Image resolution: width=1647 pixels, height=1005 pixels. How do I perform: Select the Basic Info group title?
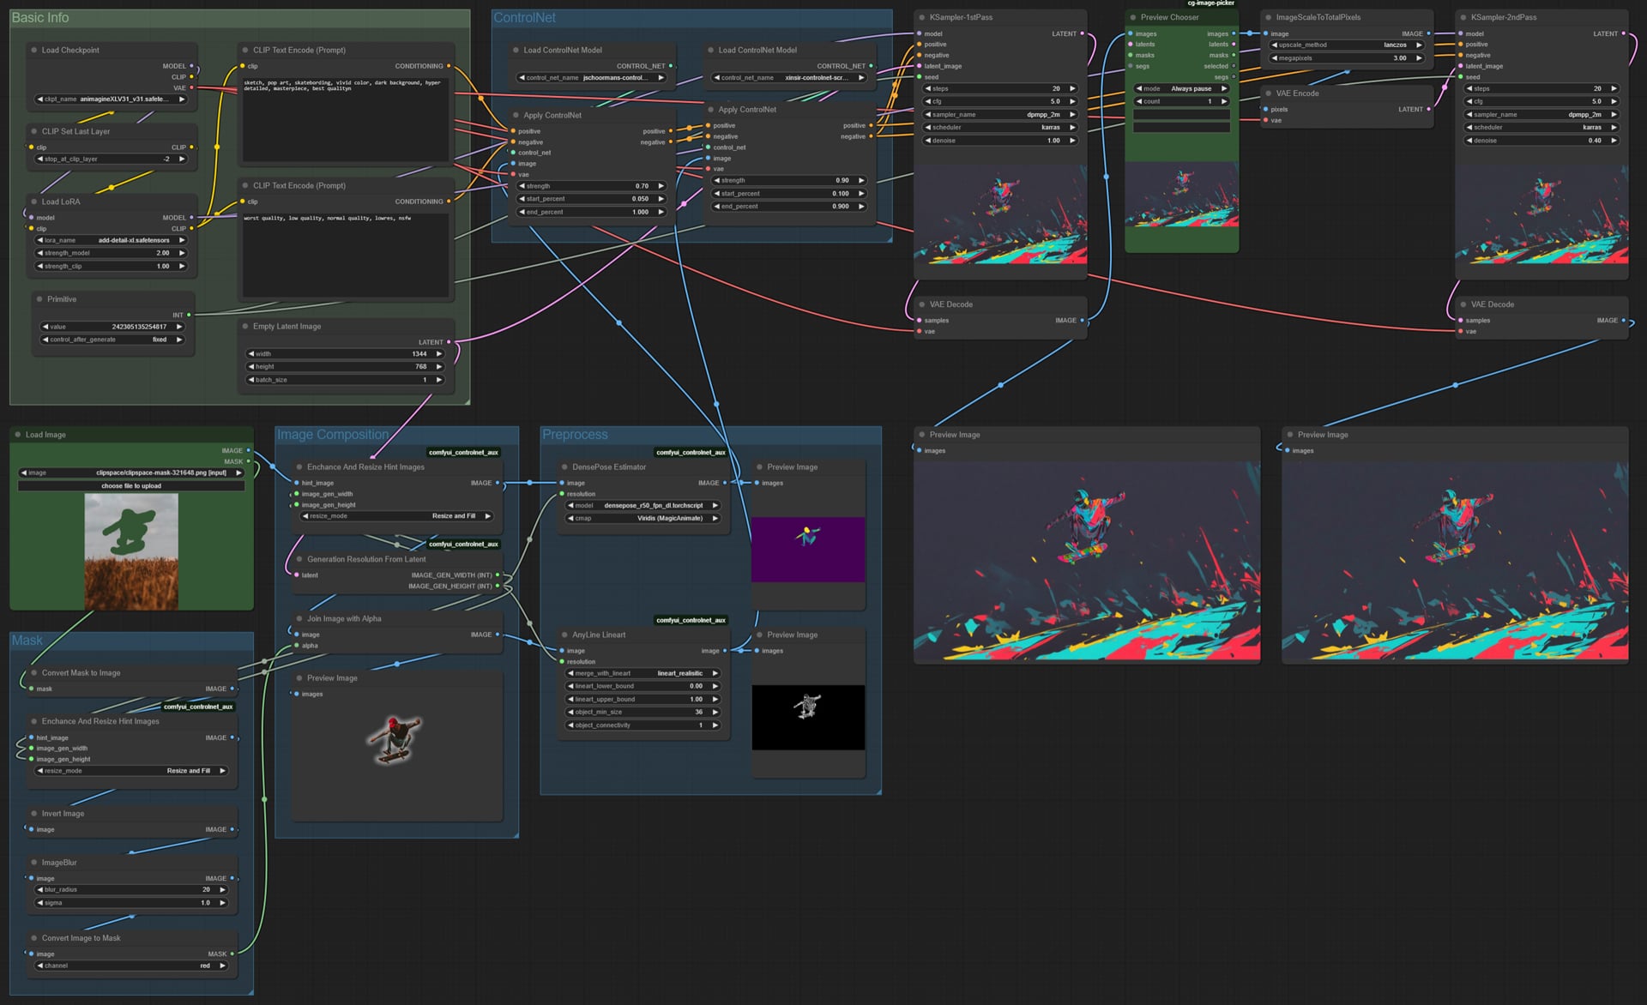point(40,17)
